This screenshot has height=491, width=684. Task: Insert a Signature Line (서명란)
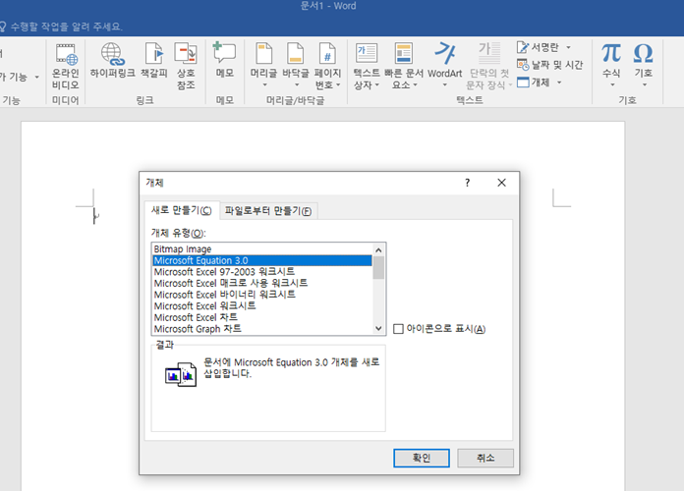click(538, 47)
